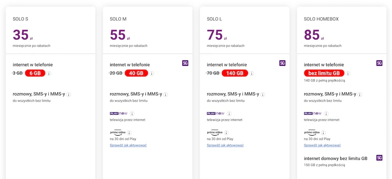Select the SOLO S plan title
This screenshot has width=392, height=179.
(x=20, y=19)
